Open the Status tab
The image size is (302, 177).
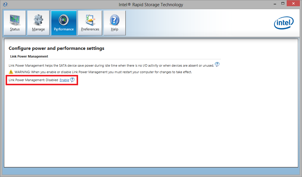[15, 23]
